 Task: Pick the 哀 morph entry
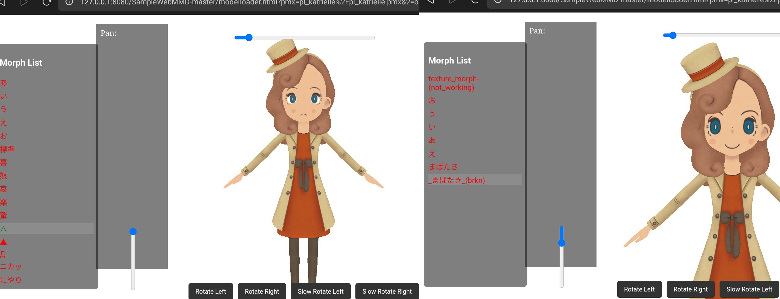tap(3, 189)
